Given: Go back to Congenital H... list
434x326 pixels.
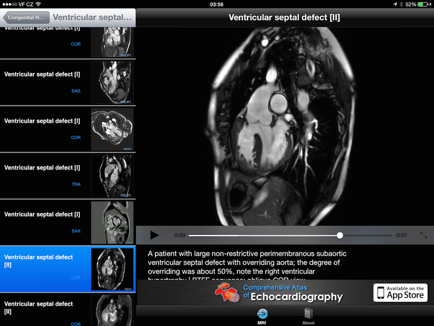Looking at the screenshot, I should click(x=25, y=18).
